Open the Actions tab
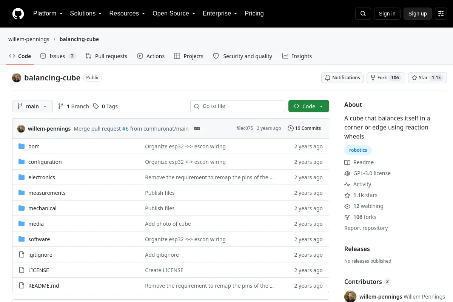The width and height of the screenshot is (453, 302). click(151, 56)
